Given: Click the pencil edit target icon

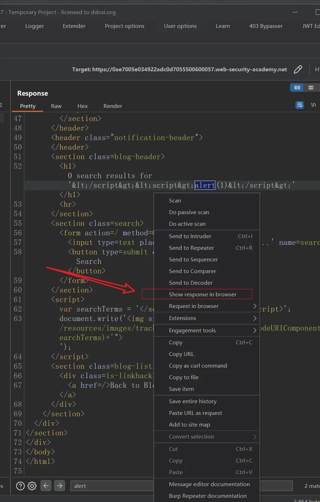Looking at the screenshot, I should point(298,69).
